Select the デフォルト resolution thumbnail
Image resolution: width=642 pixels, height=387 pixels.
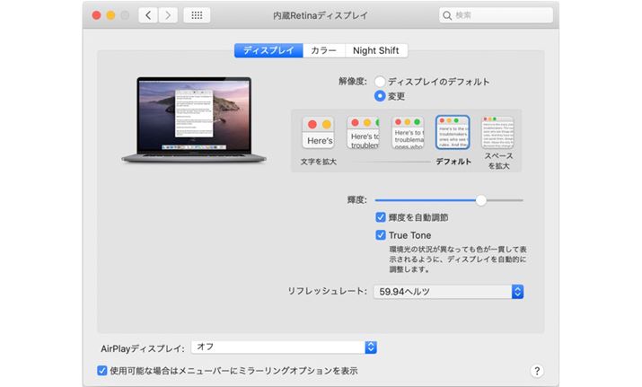pyautogui.click(x=453, y=132)
